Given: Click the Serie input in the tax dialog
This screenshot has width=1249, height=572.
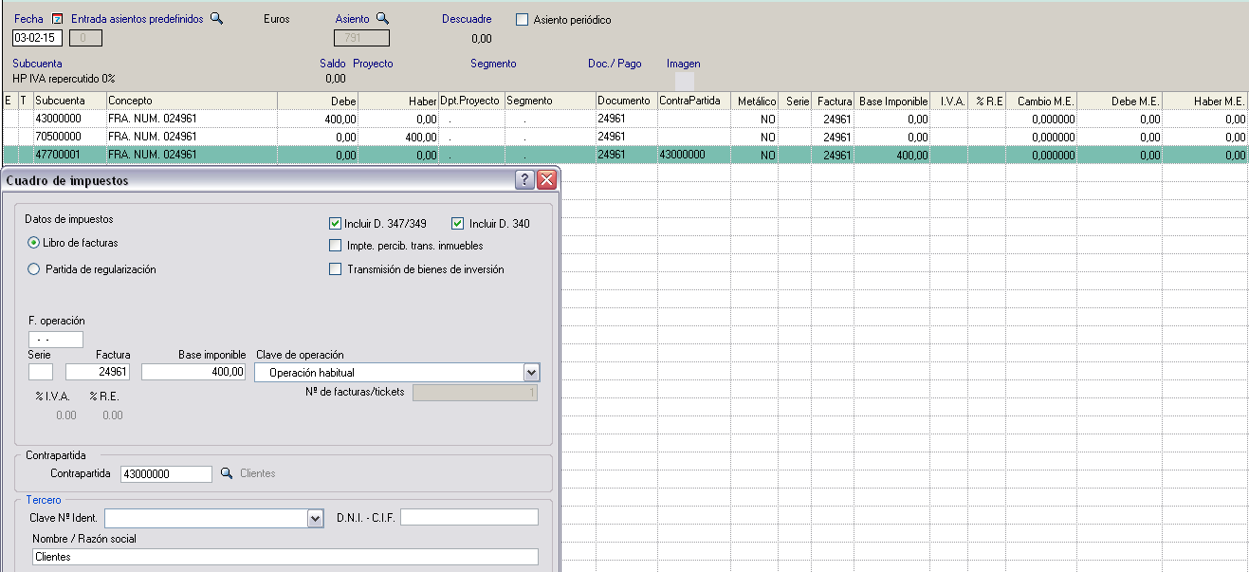Looking at the screenshot, I should [41, 372].
